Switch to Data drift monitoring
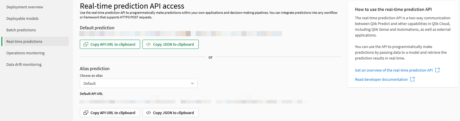 (24, 64)
